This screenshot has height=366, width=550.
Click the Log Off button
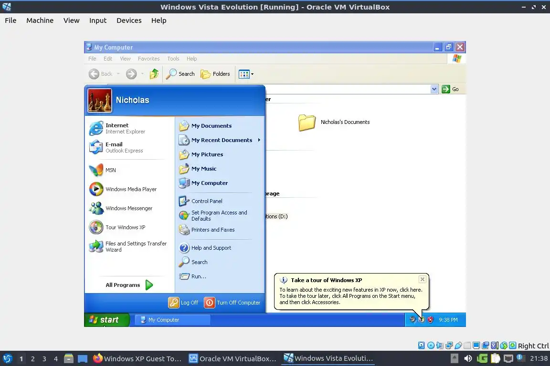pos(183,303)
